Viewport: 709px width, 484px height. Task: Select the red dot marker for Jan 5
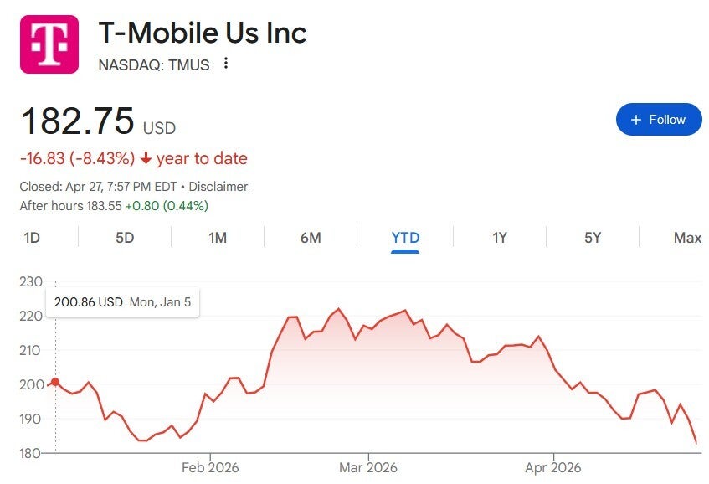pos(54,382)
